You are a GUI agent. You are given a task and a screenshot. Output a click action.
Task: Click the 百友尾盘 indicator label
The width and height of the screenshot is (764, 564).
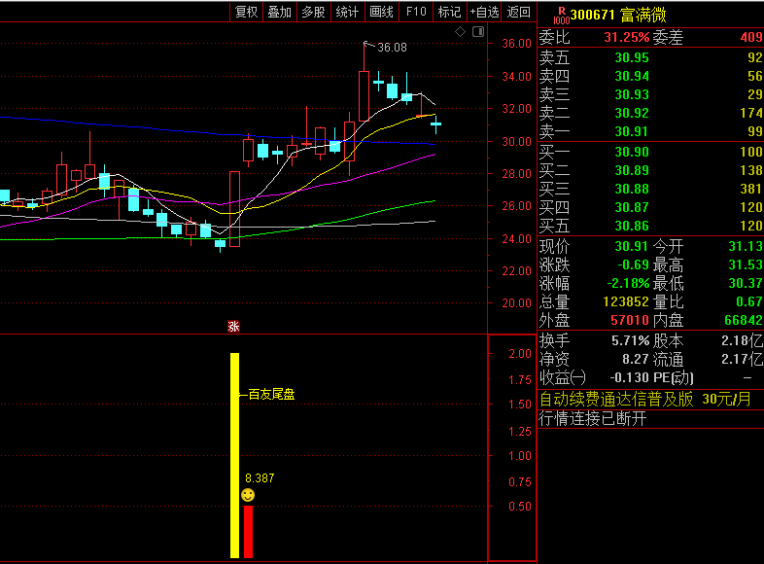tap(271, 394)
